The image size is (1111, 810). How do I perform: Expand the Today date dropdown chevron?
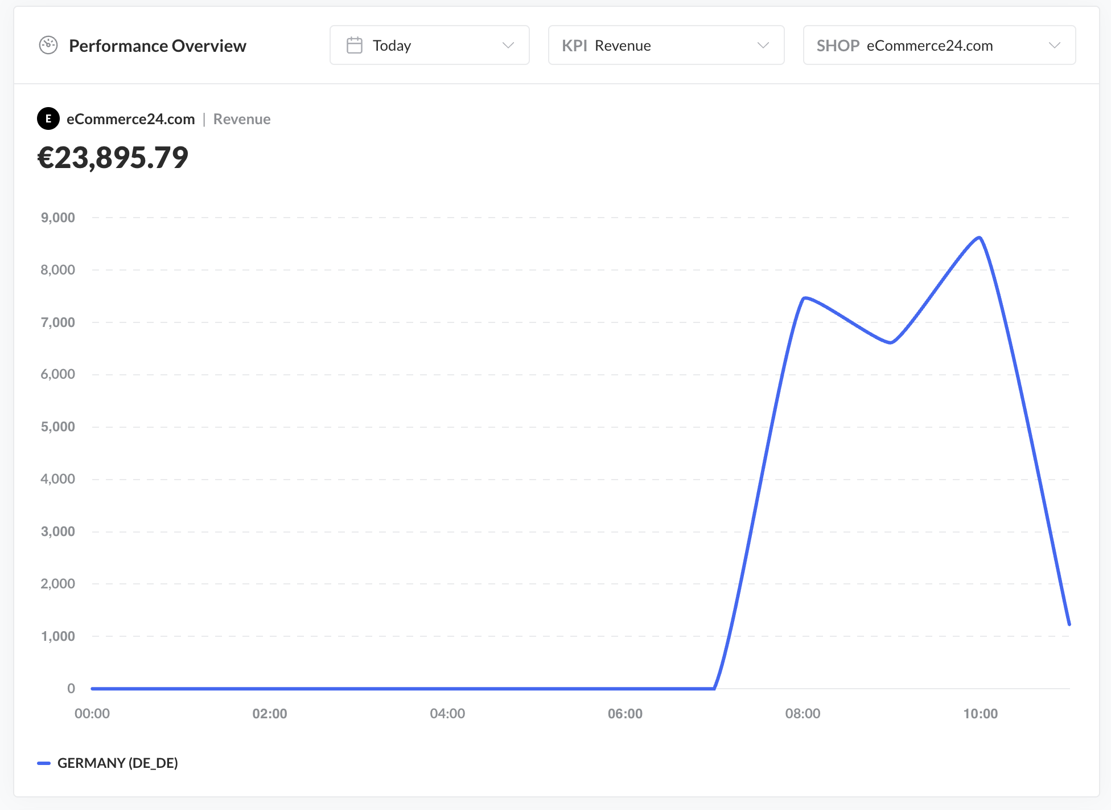(508, 45)
